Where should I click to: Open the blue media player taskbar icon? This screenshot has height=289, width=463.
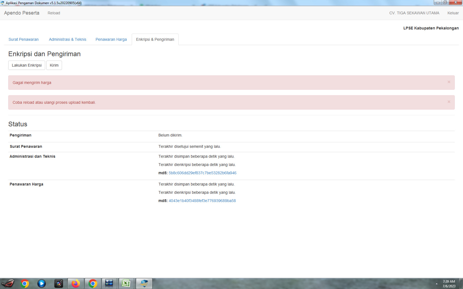pos(42,284)
